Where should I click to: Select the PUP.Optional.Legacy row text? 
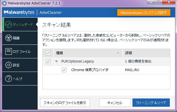tap(78, 61)
